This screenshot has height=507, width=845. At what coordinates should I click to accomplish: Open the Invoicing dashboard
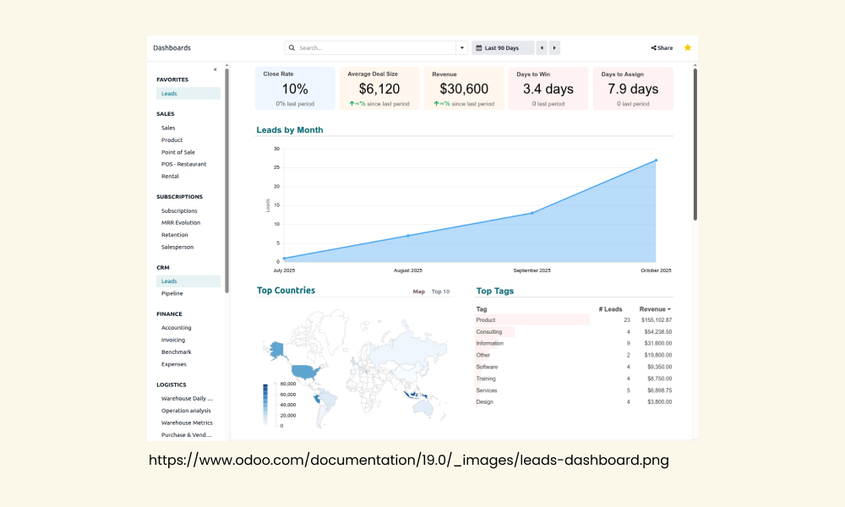click(173, 340)
